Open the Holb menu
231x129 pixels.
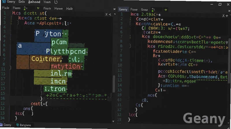(69, 9)
